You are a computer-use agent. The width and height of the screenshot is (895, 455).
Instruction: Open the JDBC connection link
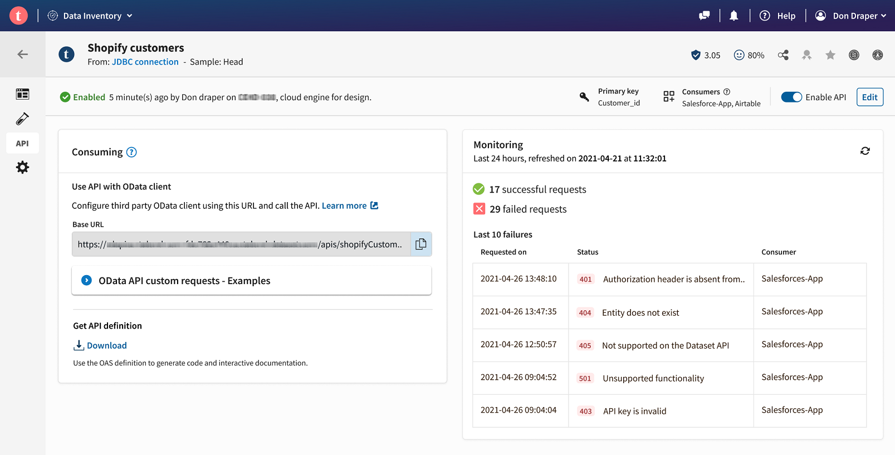[x=145, y=62]
